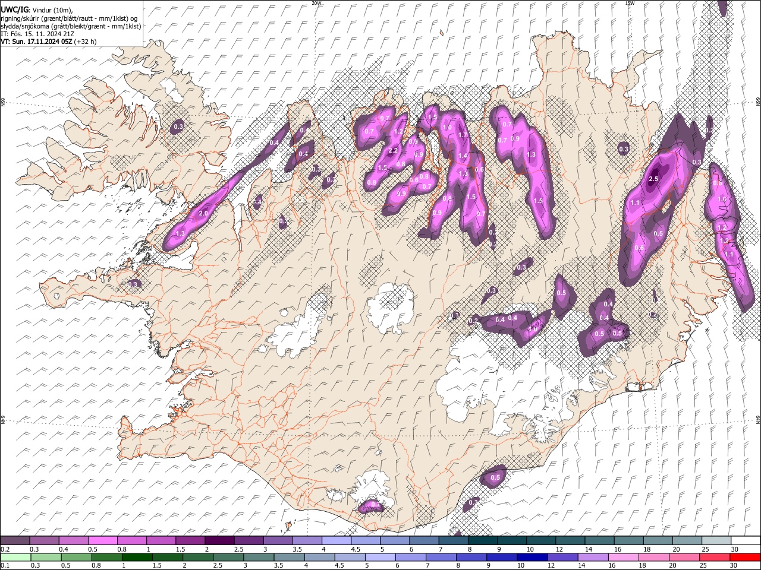
Task: Select the rain-scale swatch starting at 7
Action: pyautogui.click(x=441, y=557)
